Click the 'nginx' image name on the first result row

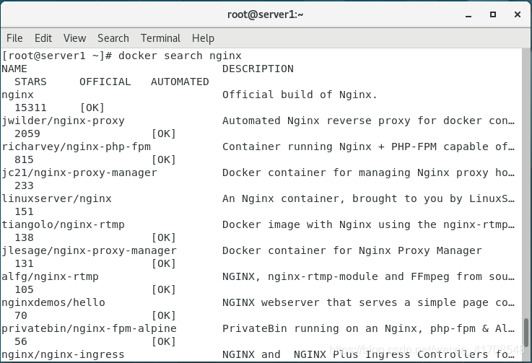click(17, 95)
